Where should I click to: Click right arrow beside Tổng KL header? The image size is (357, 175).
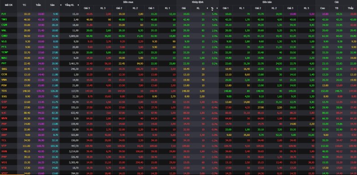79,5
